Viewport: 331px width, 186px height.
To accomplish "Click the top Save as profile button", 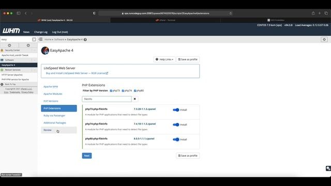I will coord(188,59).
